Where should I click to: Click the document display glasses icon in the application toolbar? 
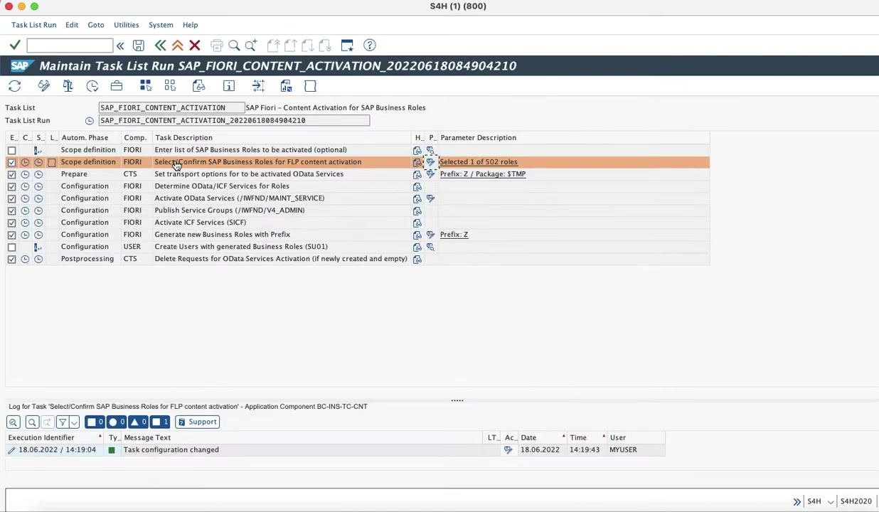199,86
